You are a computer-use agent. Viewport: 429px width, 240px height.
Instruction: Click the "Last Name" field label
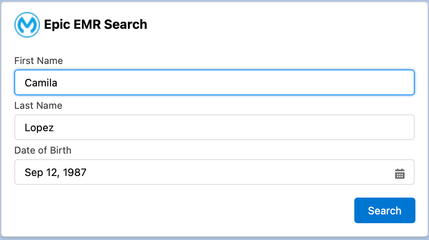[38, 106]
